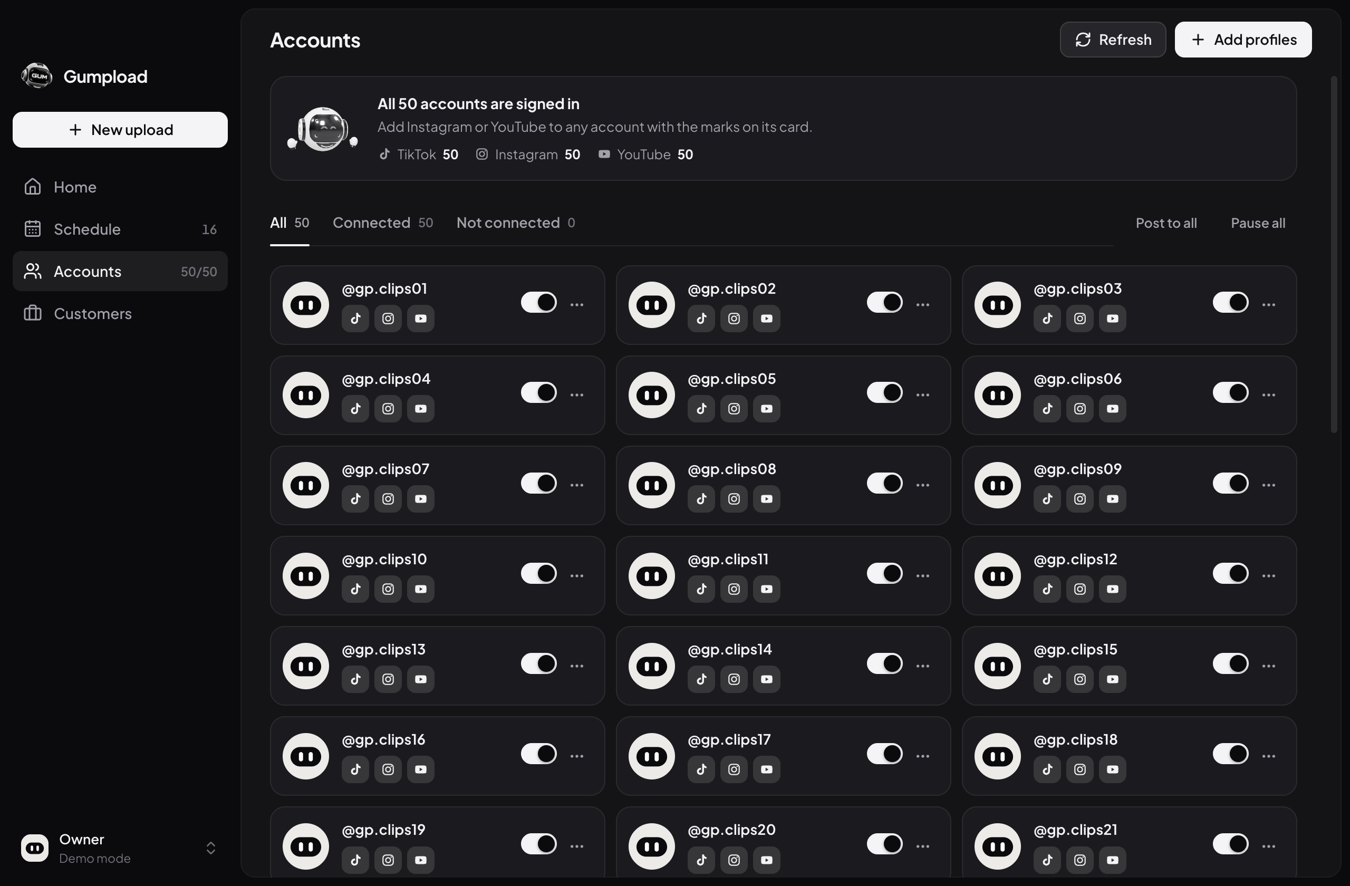
Task: Click YouTube icon on @gp.clips10 card
Action: click(421, 589)
